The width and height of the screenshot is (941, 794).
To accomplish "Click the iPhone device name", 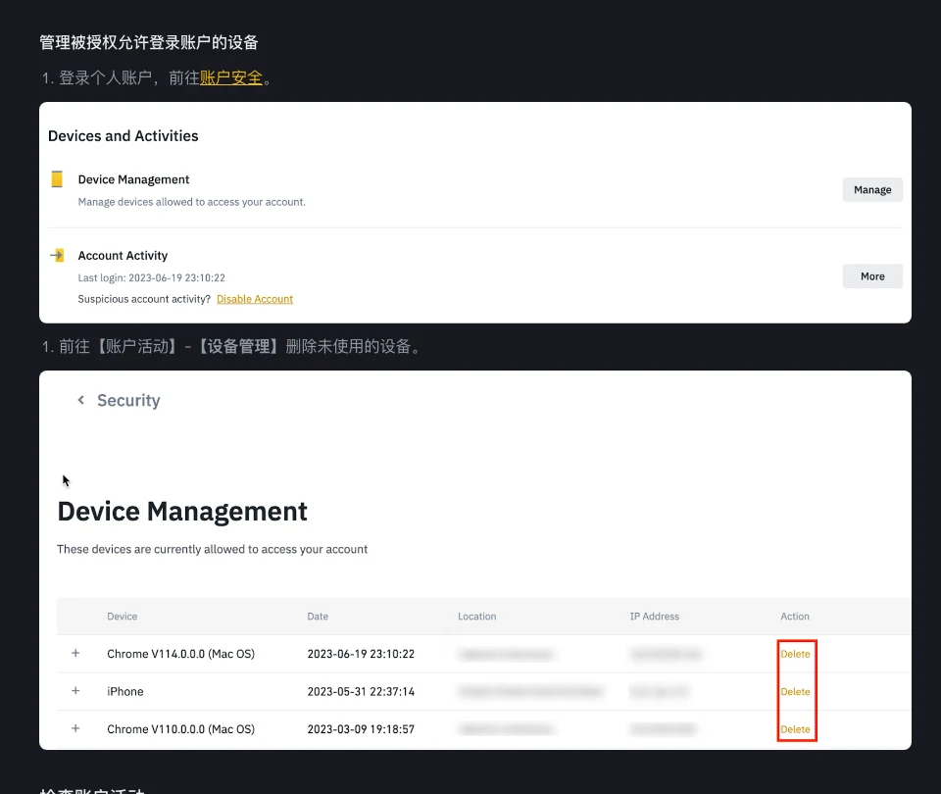I will click(x=124, y=692).
